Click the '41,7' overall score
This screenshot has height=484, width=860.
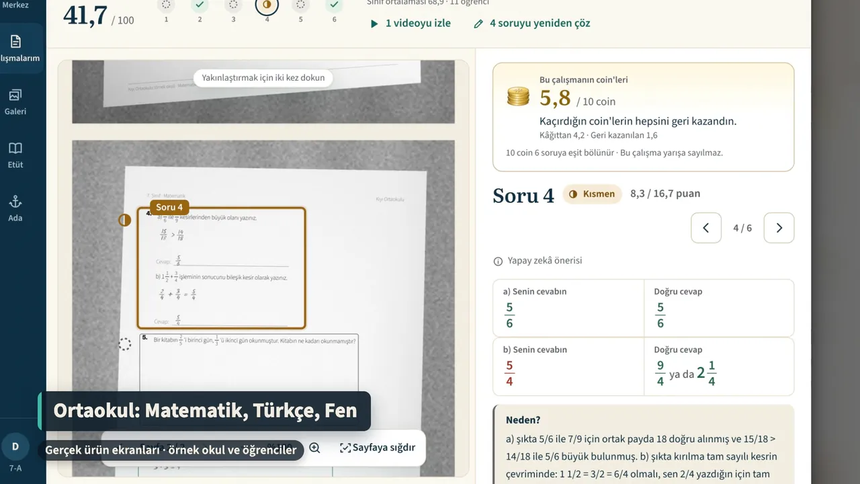click(85, 15)
